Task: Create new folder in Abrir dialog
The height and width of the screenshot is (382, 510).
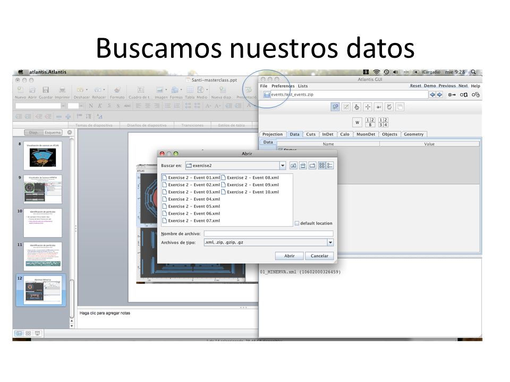Action: (312, 166)
